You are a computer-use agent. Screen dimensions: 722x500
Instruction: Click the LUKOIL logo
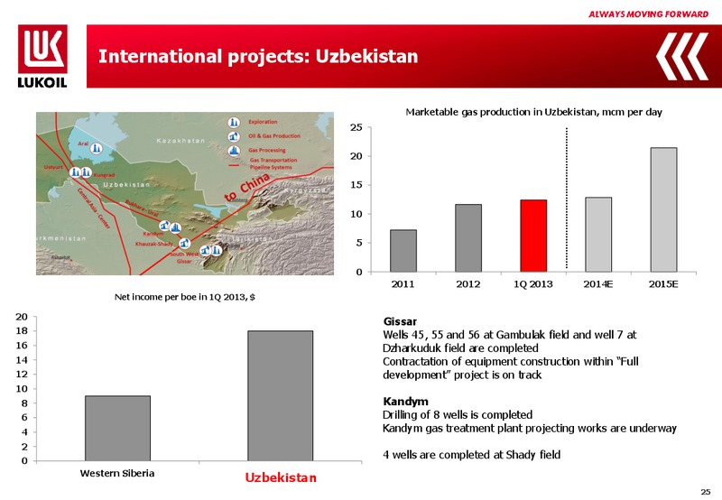42,56
